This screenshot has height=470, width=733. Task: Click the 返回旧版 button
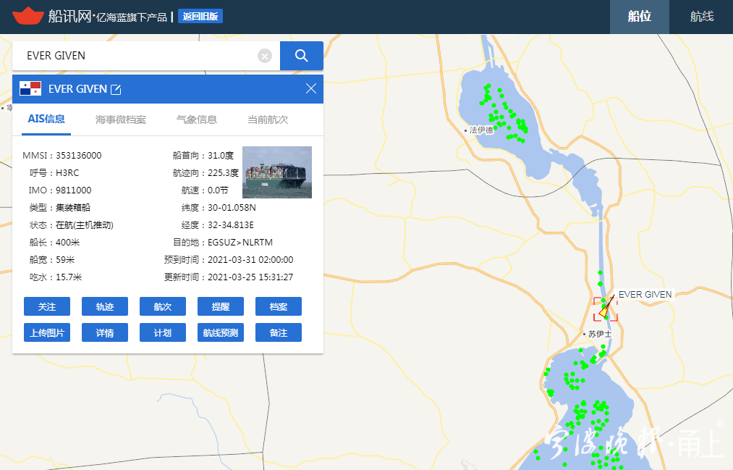point(200,16)
